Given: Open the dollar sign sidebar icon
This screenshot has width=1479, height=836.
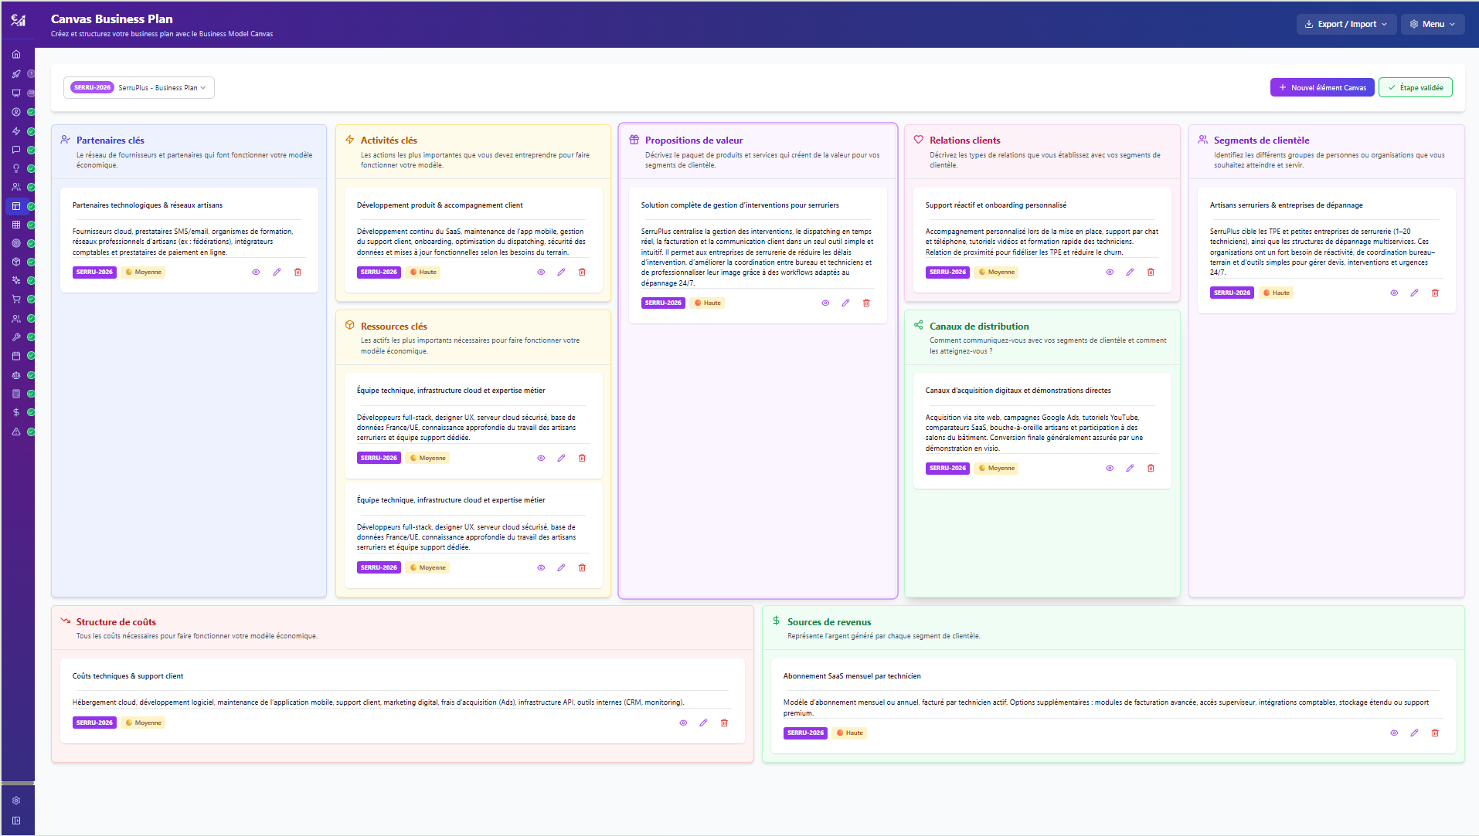Looking at the screenshot, I should pos(16,412).
